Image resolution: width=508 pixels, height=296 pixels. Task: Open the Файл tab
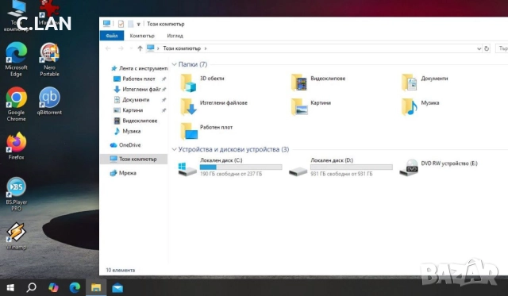[x=112, y=36]
